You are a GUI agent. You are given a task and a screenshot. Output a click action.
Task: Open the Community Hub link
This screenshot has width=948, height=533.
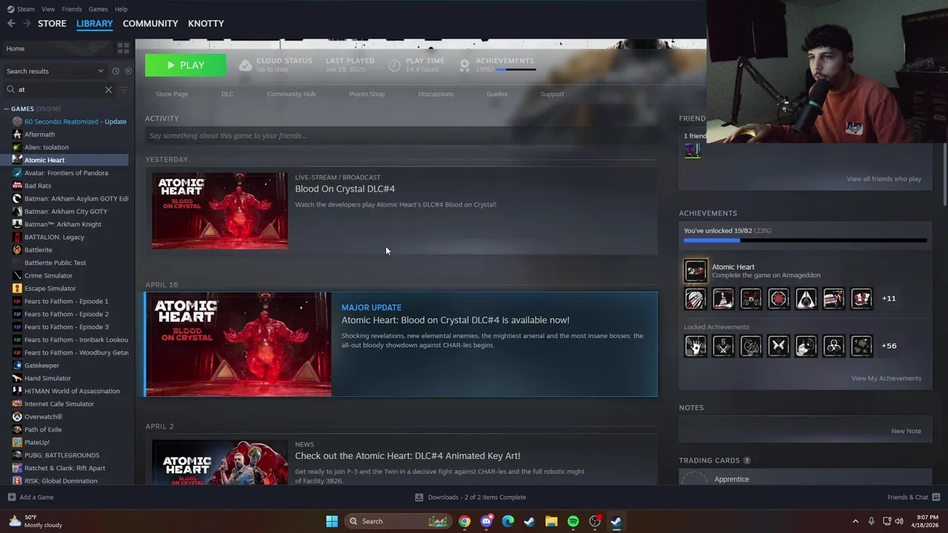291,94
